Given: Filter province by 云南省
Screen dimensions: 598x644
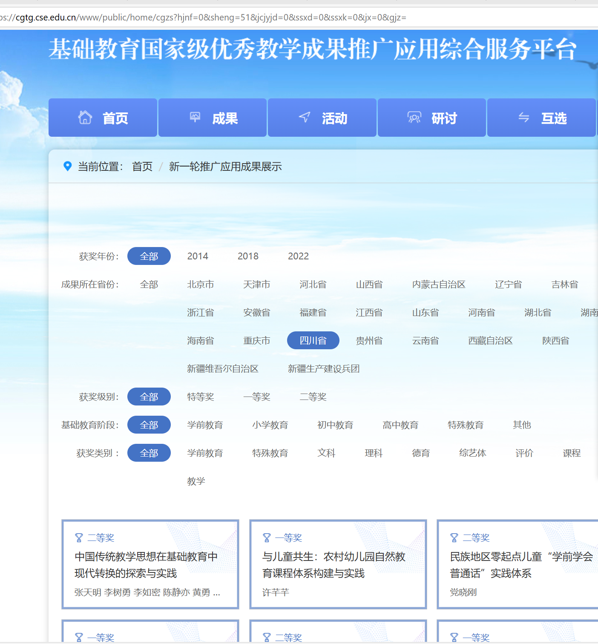Looking at the screenshot, I should (425, 340).
